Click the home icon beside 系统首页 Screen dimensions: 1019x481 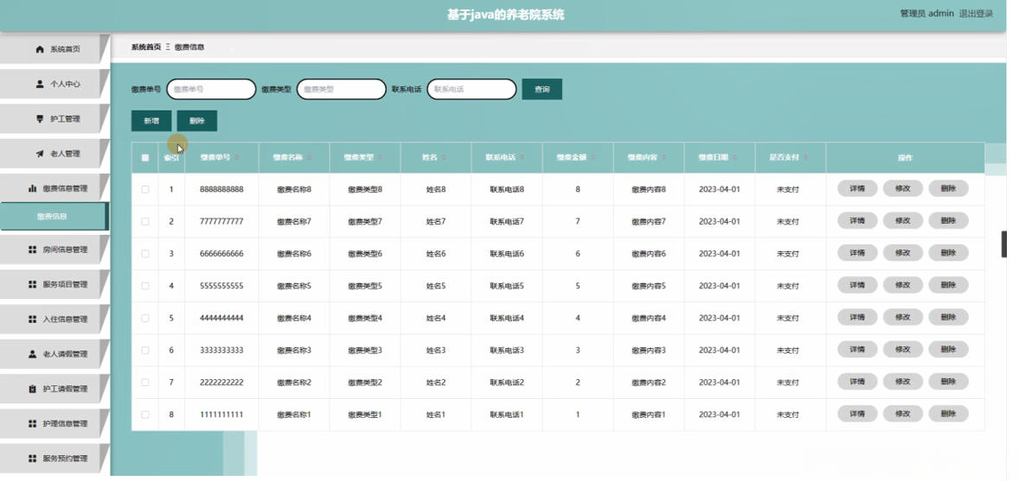(x=40, y=49)
